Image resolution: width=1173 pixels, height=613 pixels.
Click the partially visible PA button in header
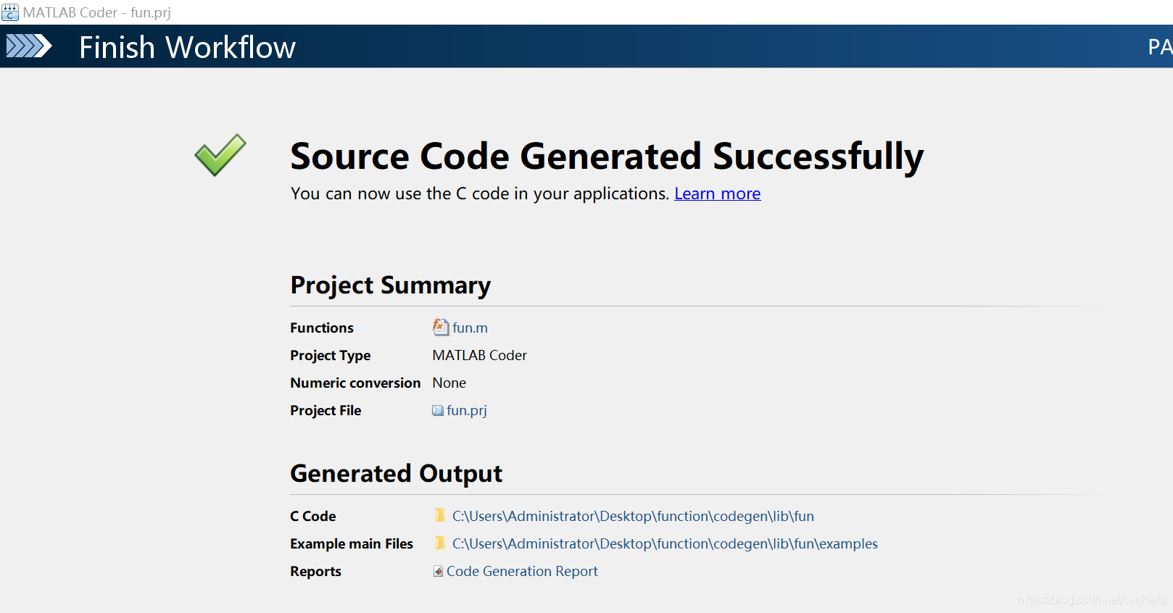click(1160, 47)
